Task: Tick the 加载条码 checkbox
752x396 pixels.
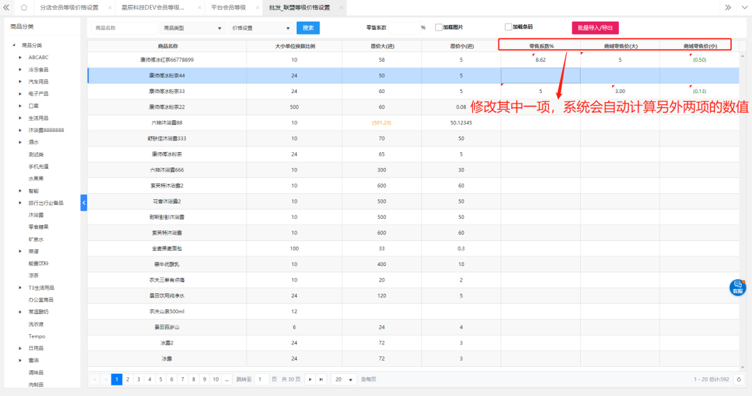Action: click(508, 27)
